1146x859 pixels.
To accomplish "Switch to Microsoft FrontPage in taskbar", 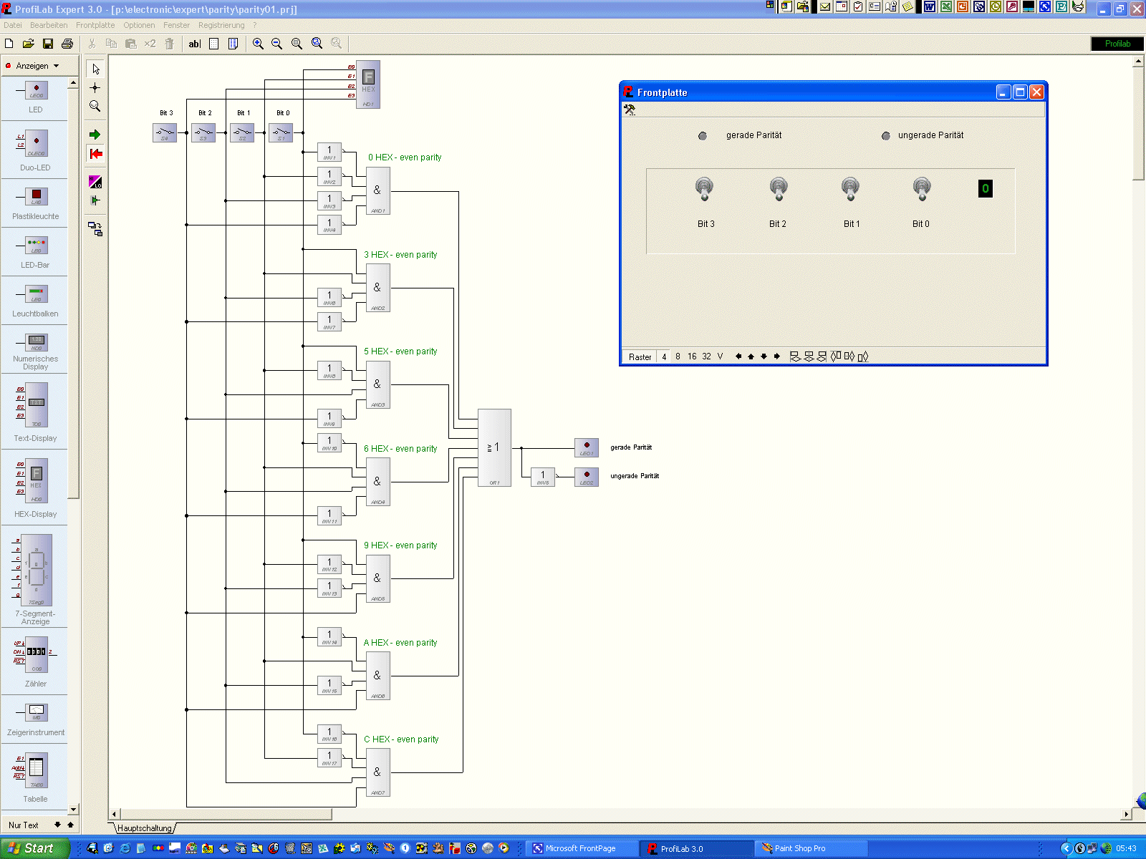I will (x=582, y=848).
